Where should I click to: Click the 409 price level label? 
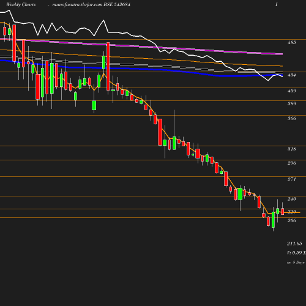[291, 91]
